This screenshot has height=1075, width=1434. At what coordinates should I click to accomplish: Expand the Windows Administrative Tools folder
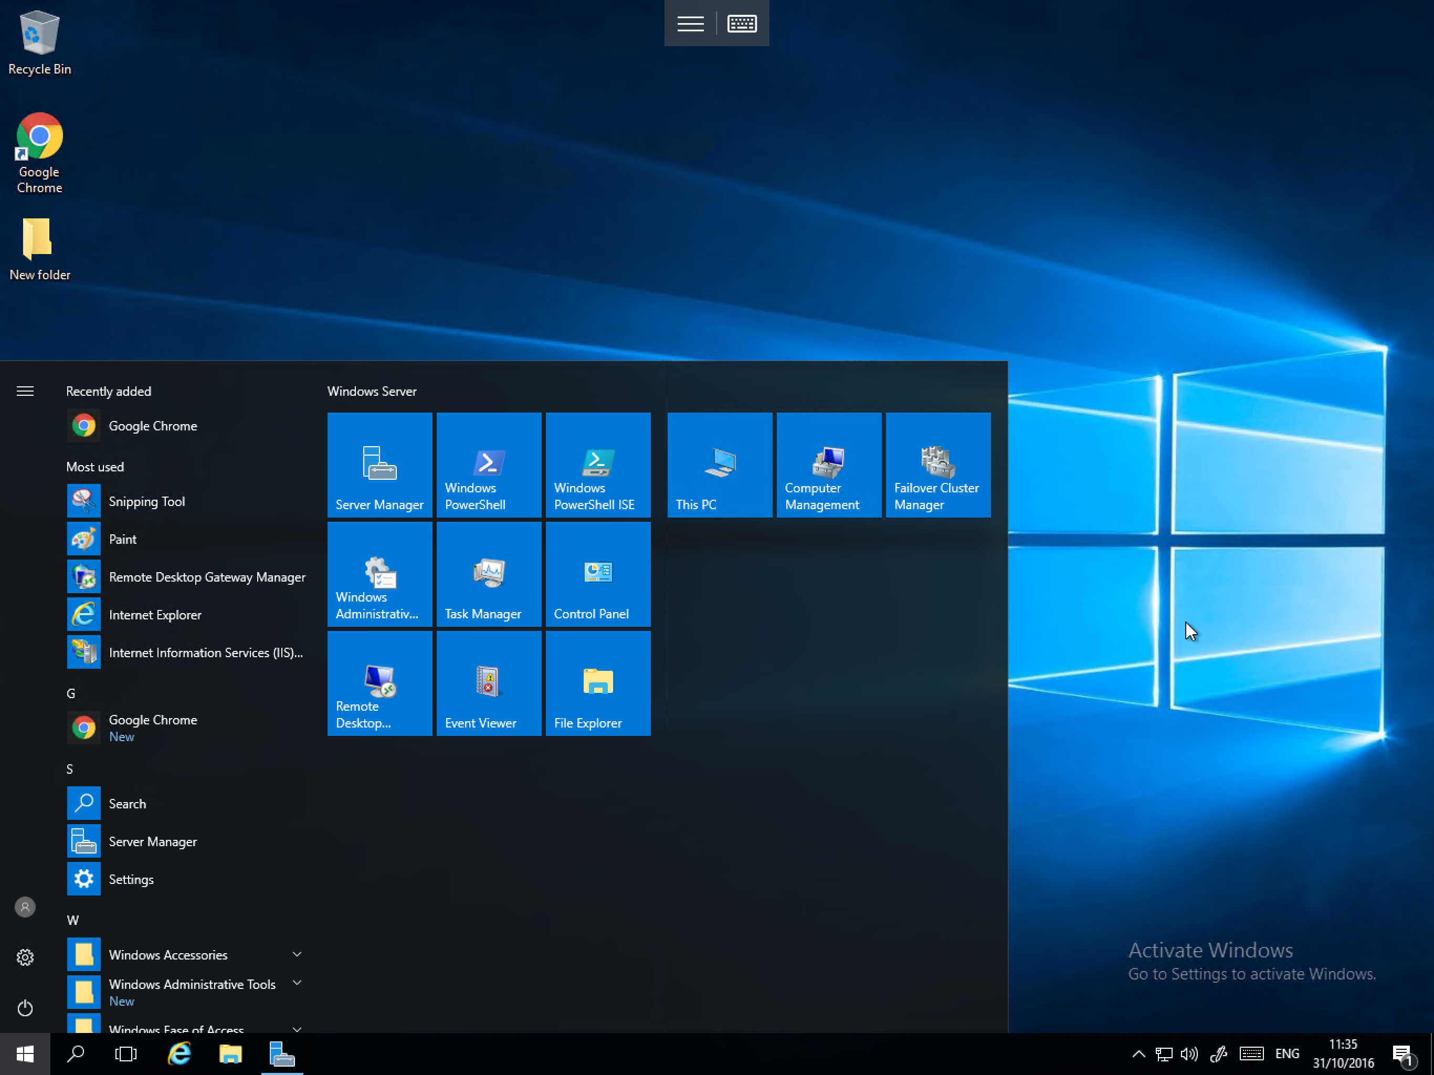pyautogui.click(x=187, y=992)
